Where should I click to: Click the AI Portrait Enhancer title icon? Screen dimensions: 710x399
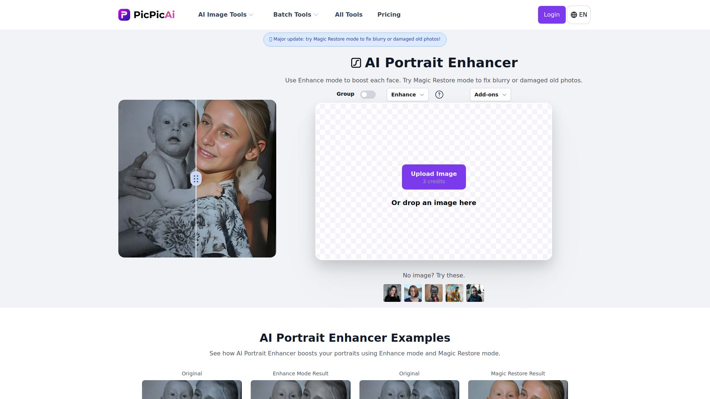point(356,63)
